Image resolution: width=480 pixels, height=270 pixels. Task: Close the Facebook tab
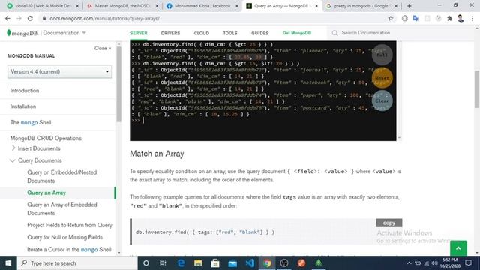click(237, 6)
